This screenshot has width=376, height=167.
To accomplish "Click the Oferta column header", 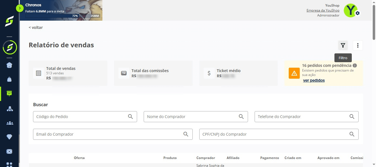I will tap(79, 158).
